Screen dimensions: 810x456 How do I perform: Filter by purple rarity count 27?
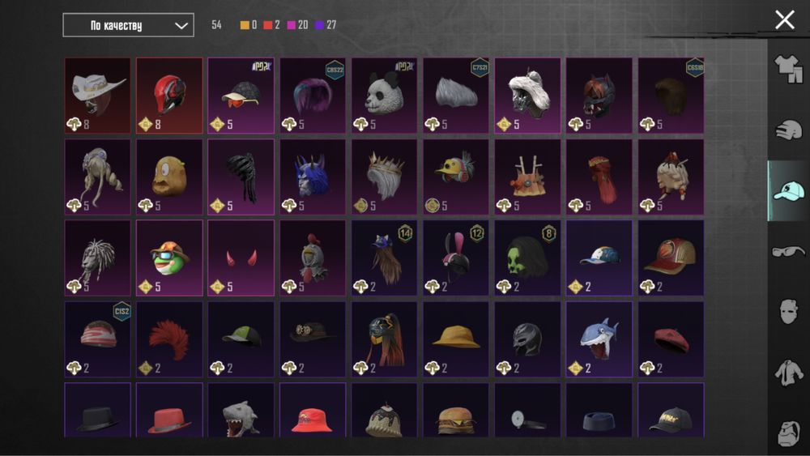coord(326,25)
